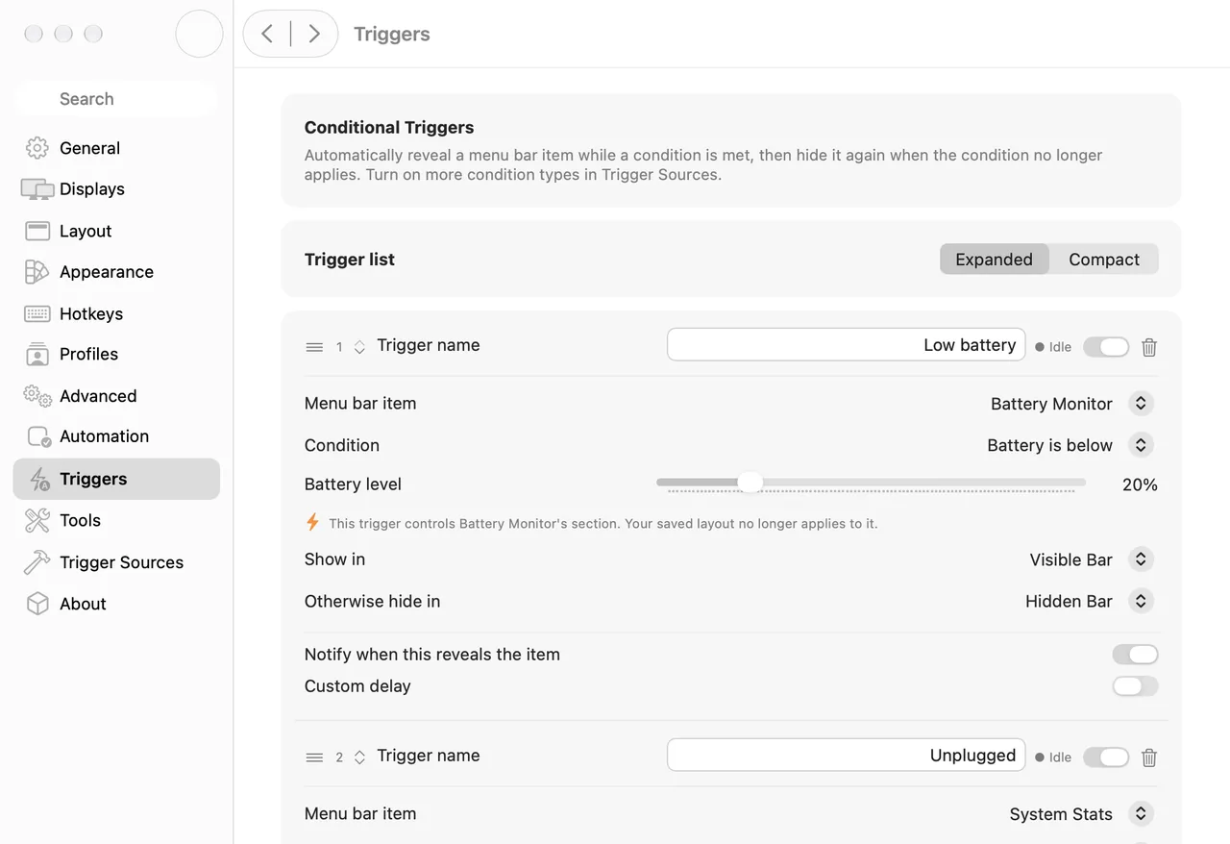
Task: Click the order stepper for trigger 2
Action: [359, 757]
